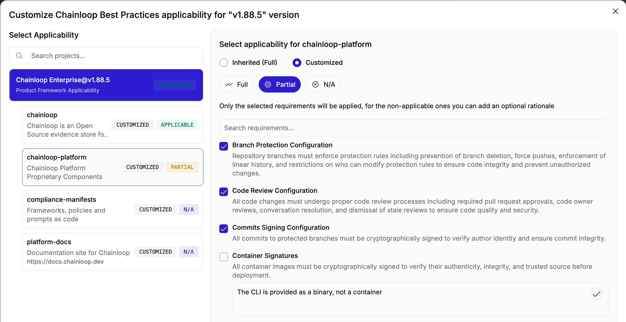Click the APPLICABLE badge on chainloop project

177,125
